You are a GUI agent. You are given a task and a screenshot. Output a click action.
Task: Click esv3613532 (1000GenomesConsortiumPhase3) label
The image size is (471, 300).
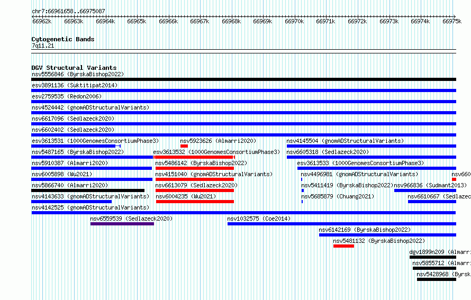[216, 152]
